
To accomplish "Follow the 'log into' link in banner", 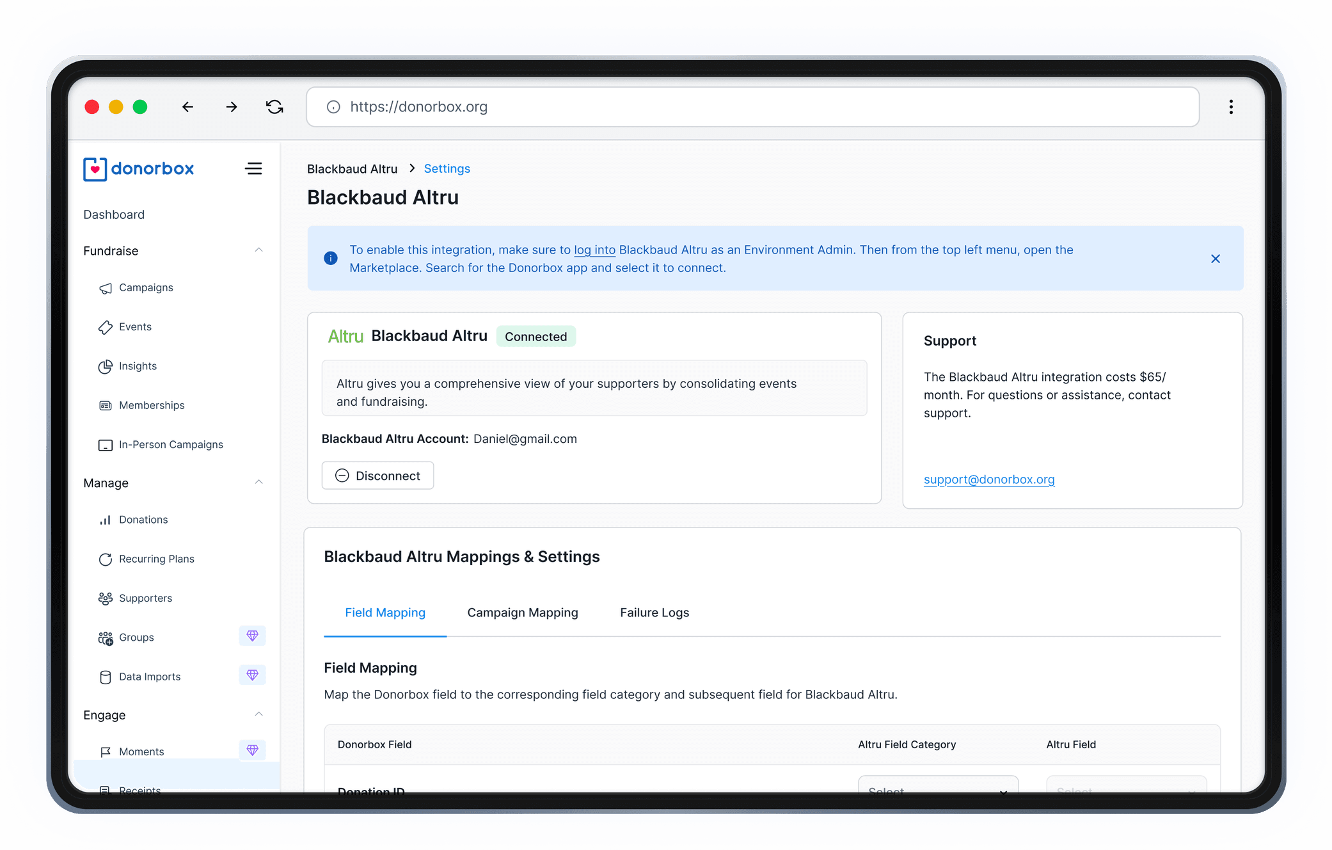I will click(594, 250).
